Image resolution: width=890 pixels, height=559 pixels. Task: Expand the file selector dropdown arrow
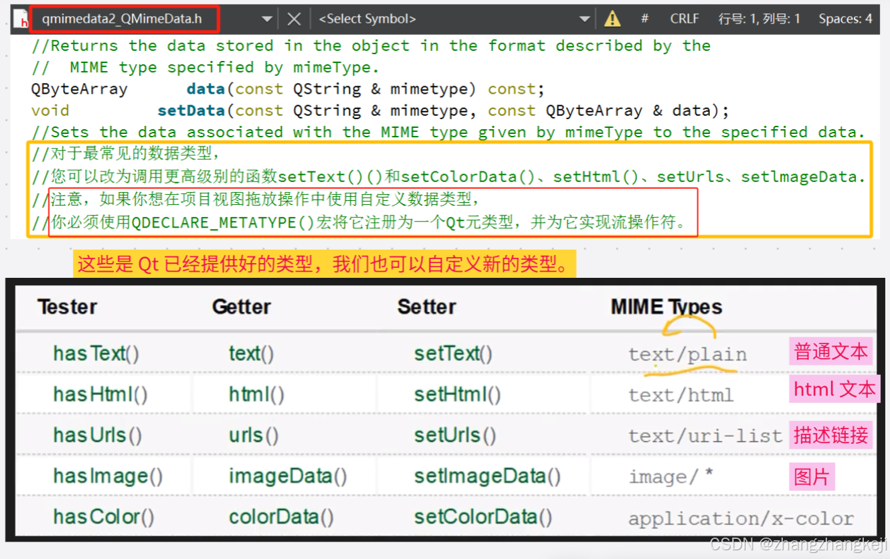266,19
